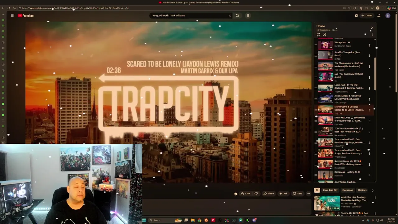Open options for Alex LeMirage MEMORY
The width and height of the screenshot is (398, 224).
tap(369, 99)
